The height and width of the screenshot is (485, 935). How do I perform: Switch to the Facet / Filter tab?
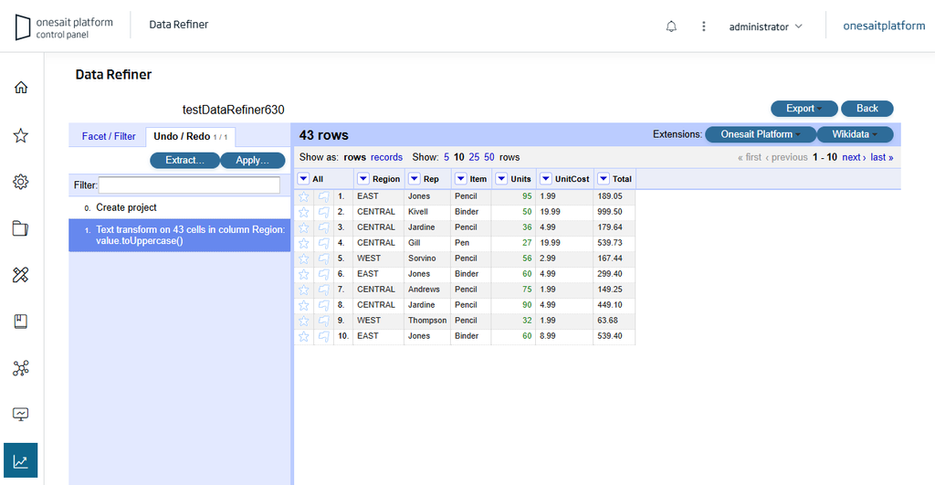pyautogui.click(x=109, y=137)
